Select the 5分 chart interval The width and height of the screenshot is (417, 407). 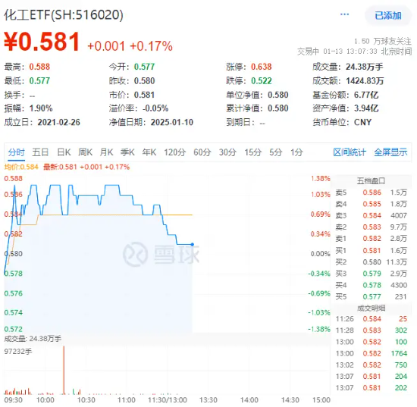[275, 152]
